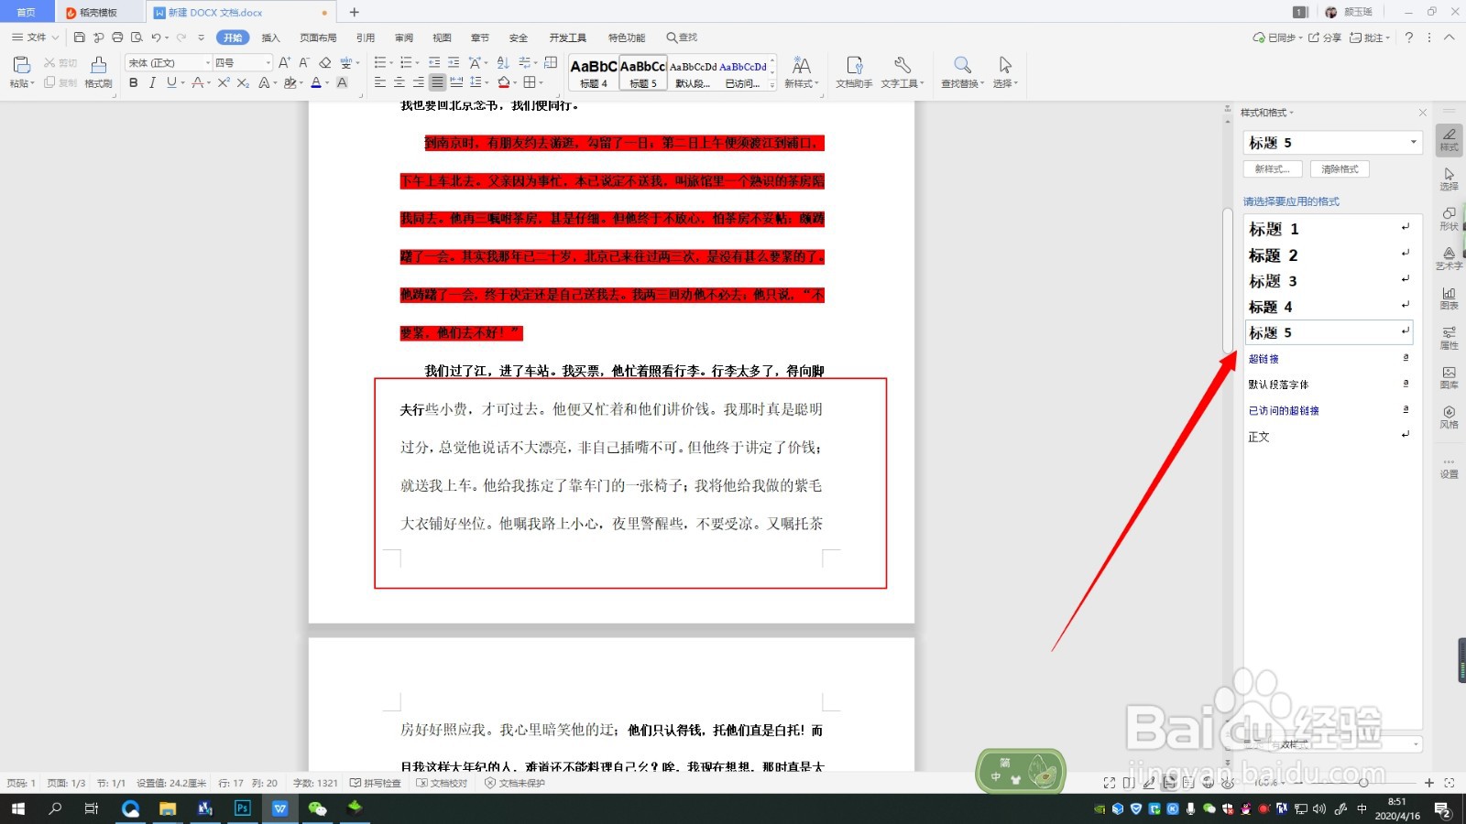
Task: Toggle Underline formatting
Action: coord(170,82)
